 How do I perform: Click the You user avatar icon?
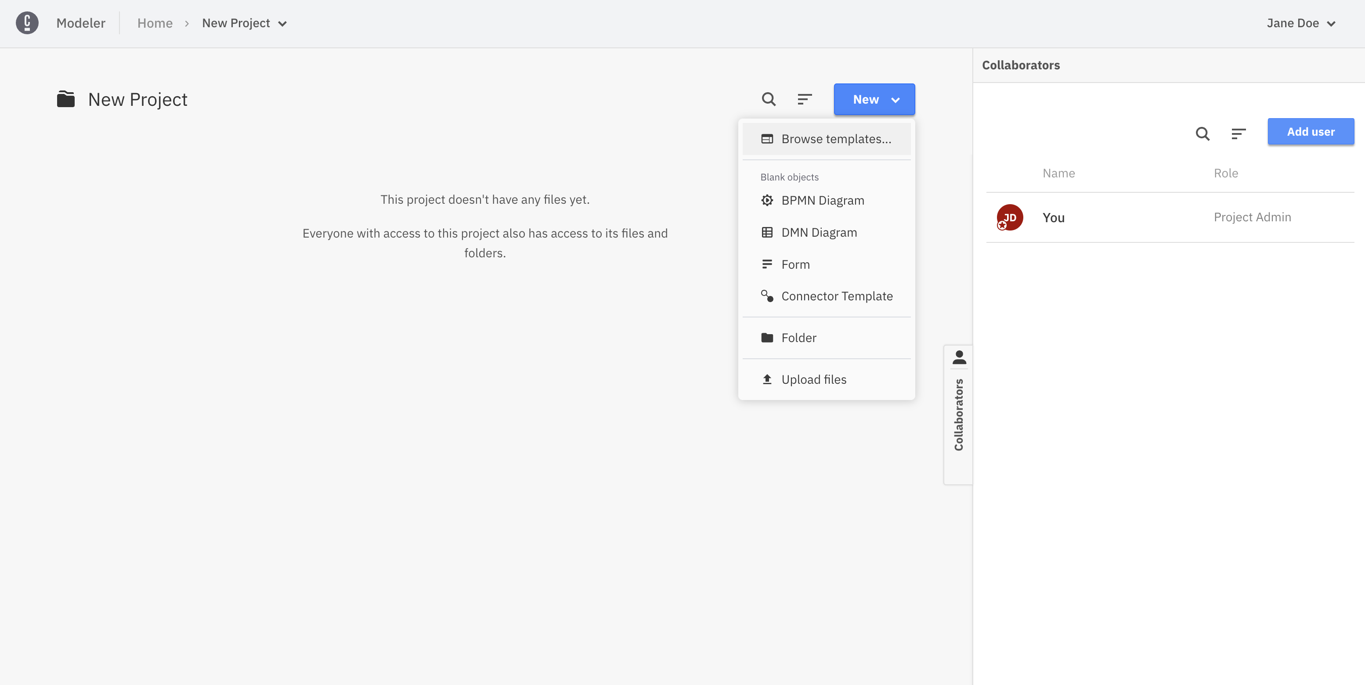click(1010, 216)
